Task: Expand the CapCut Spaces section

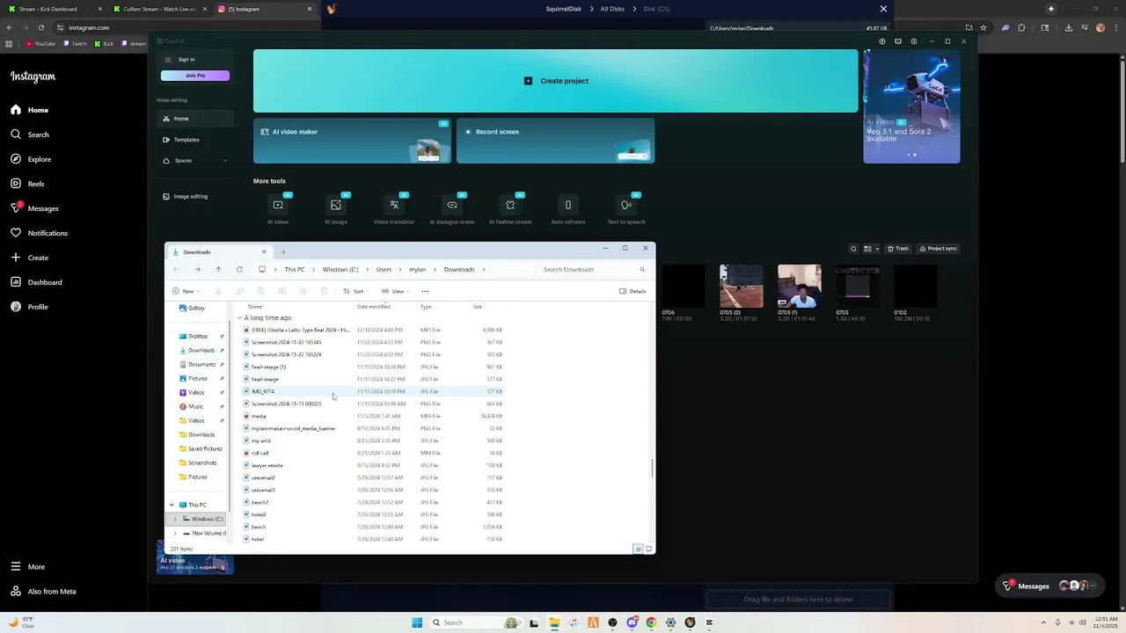Action: click(x=225, y=161)
